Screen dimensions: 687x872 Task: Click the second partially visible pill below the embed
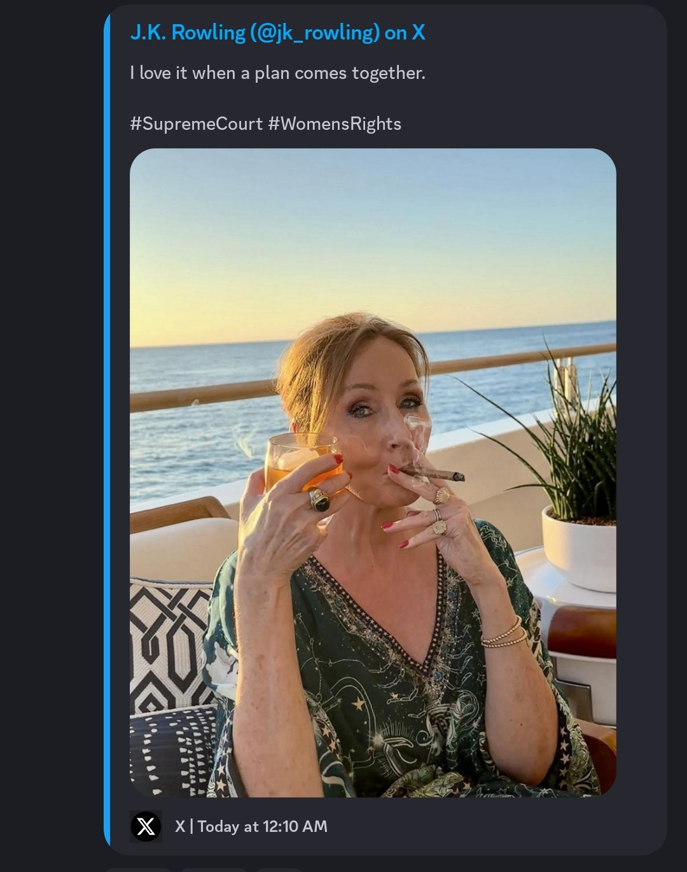[214, 869]
